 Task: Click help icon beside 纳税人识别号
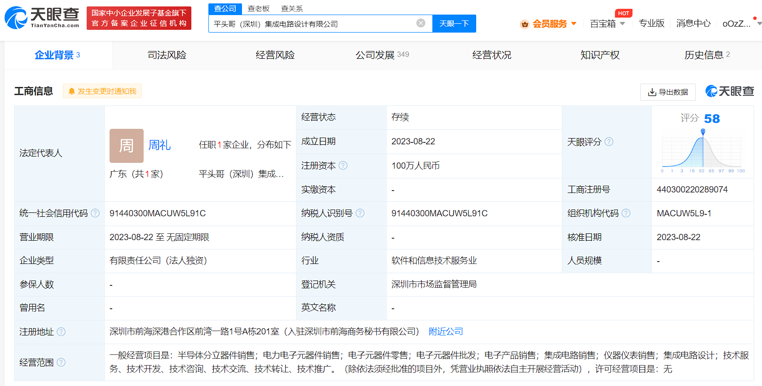[x=360, y=213]
